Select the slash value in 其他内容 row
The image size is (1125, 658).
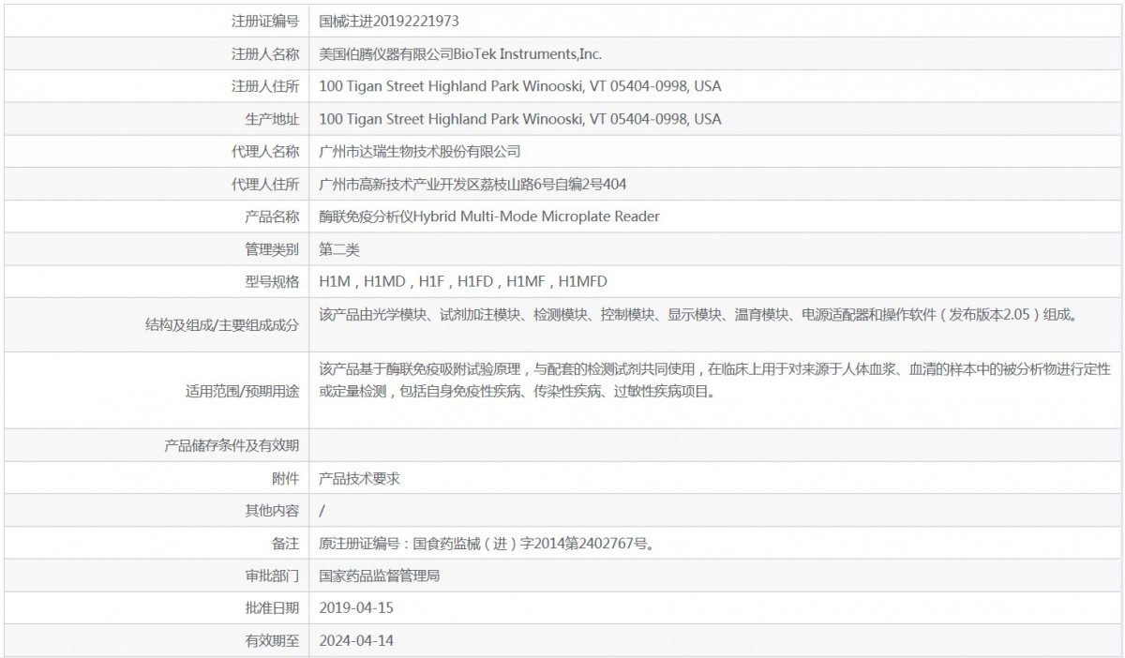click(322, 511)
